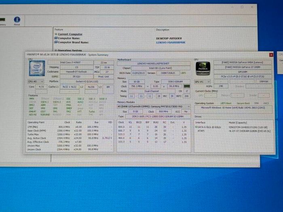Collapse the Current Computer tree node
Viewport: 283px width, 212px height.
56,34
